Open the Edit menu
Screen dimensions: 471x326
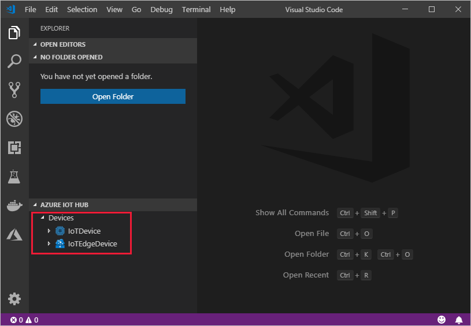pos(51,10)
